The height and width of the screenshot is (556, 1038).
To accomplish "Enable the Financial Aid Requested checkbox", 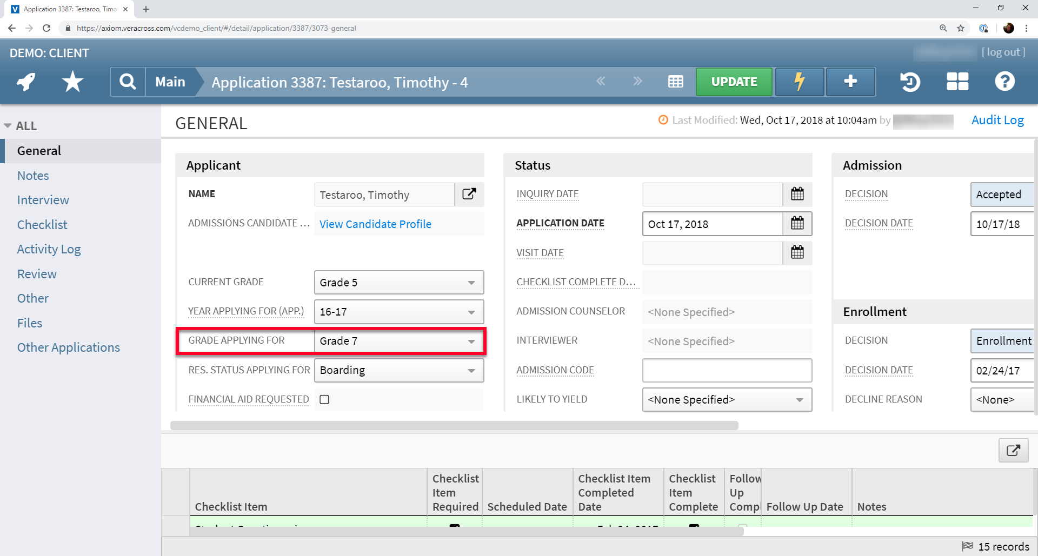I will (324, 399).
